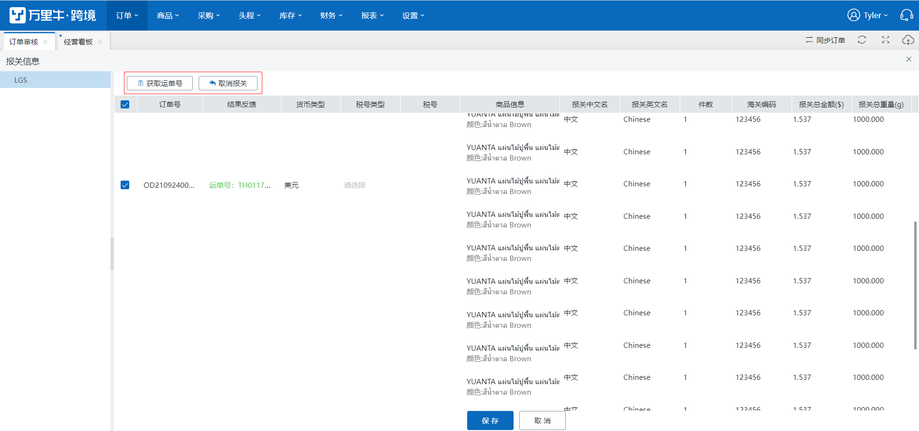Close the 订单审核 tab

45,42
